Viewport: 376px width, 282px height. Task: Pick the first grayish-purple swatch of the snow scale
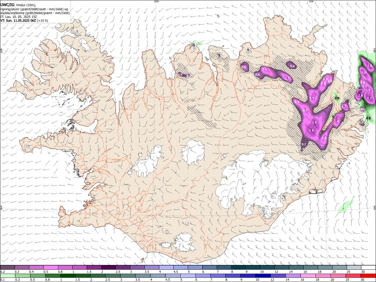pos(7,268)
